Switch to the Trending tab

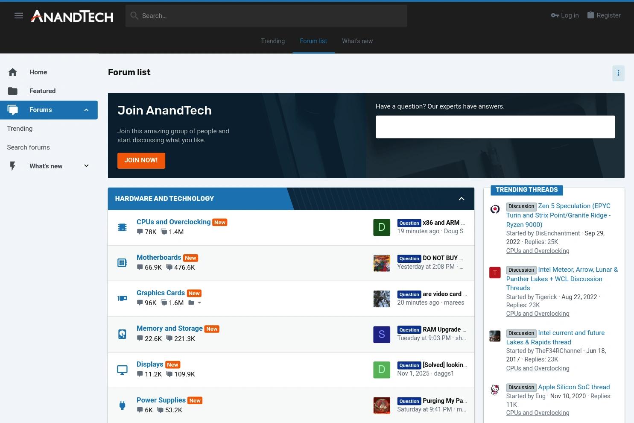click(x=273, y=41)
